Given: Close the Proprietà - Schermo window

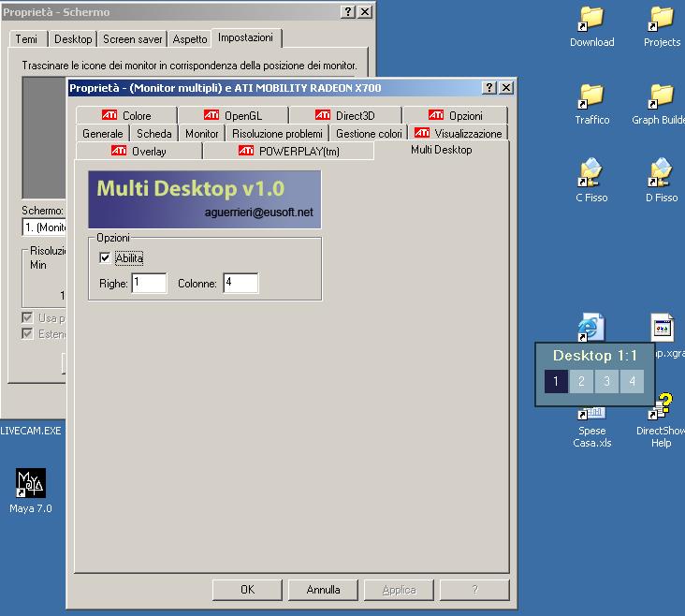Looking at the screenshot, I should [365, 12].
